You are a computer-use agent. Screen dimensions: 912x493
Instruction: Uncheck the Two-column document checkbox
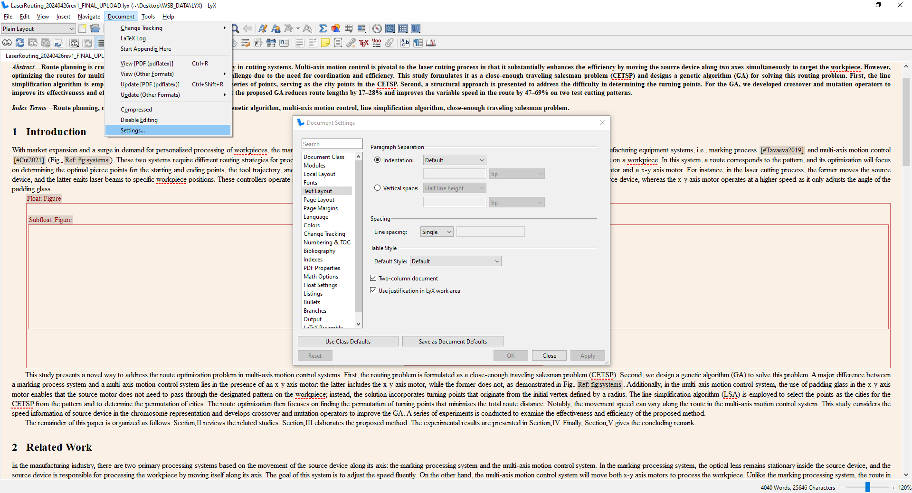click(x=373, y=278)
